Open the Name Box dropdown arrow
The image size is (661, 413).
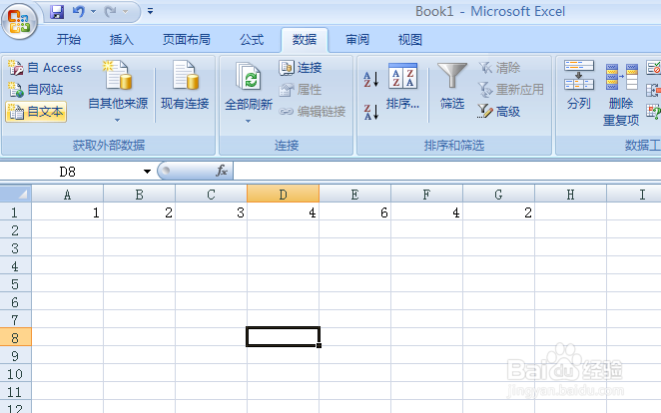(147, 172)
